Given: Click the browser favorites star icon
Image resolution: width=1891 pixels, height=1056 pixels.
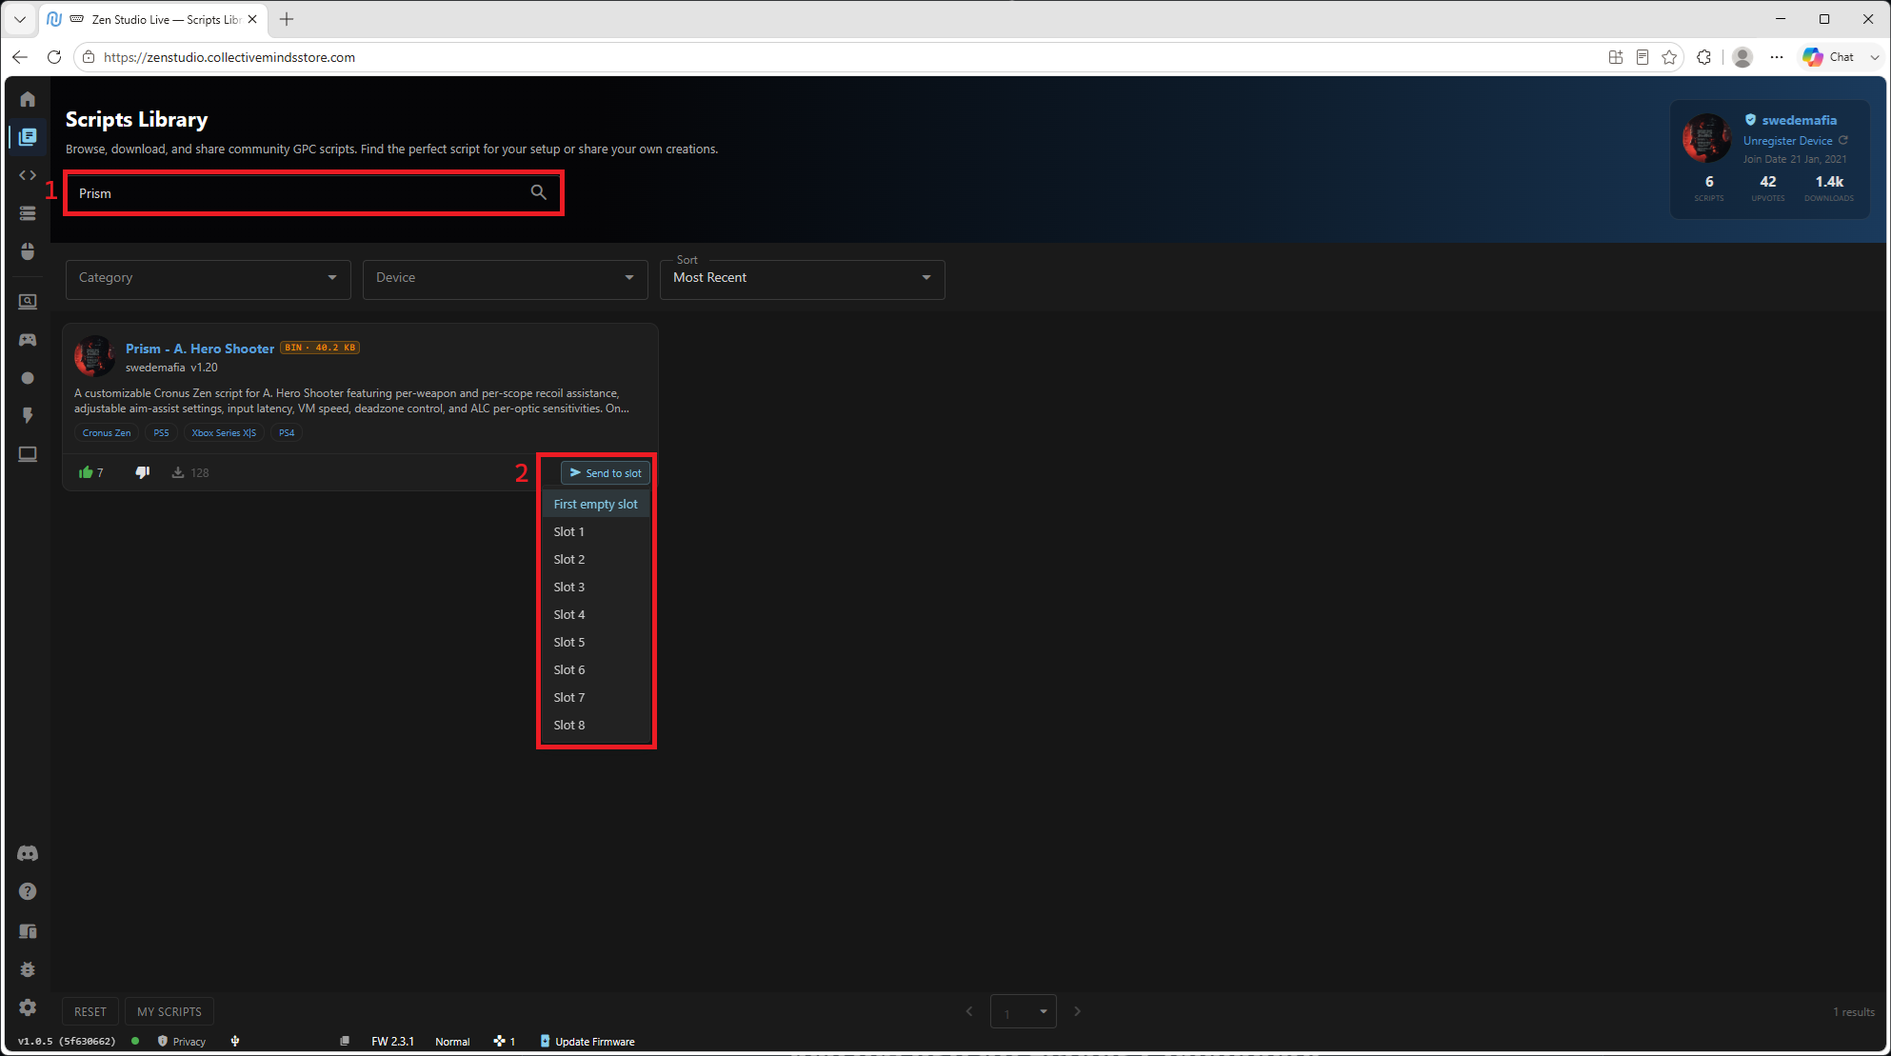Looking at the screenshot, I should [x=1669, y=57].
